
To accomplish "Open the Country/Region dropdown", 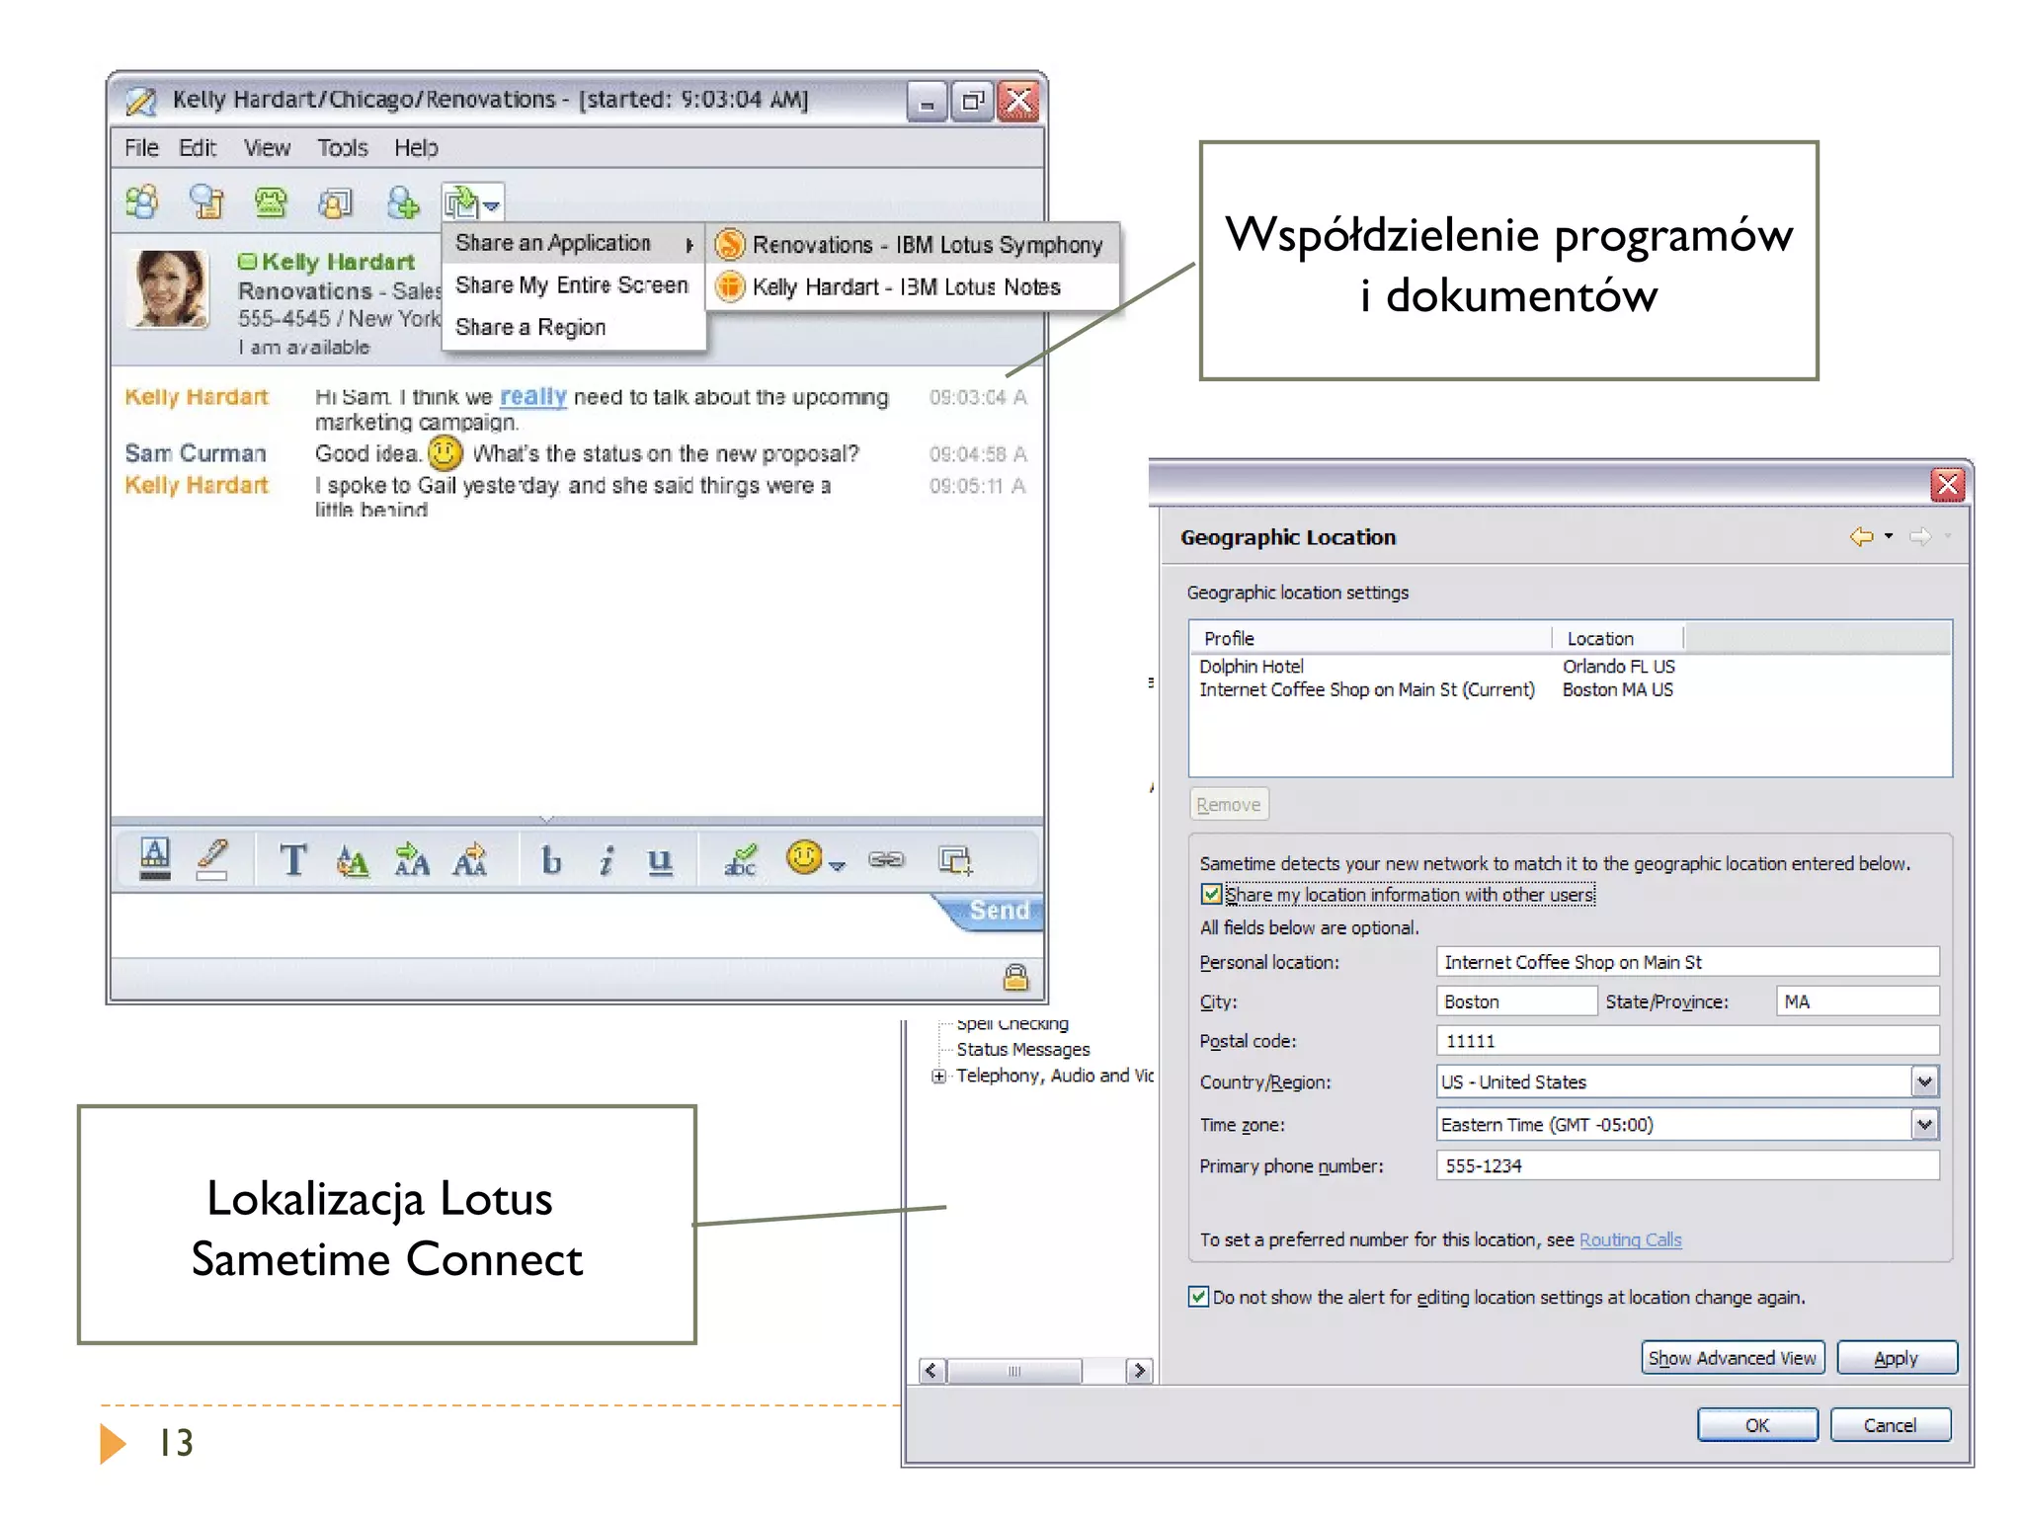I will [1924, 1082].
